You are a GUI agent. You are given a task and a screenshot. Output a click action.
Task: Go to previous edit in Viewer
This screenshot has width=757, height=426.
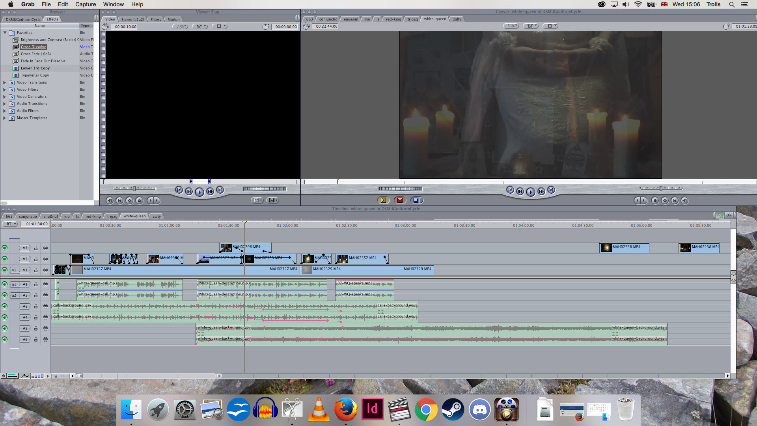coord(179,190)
